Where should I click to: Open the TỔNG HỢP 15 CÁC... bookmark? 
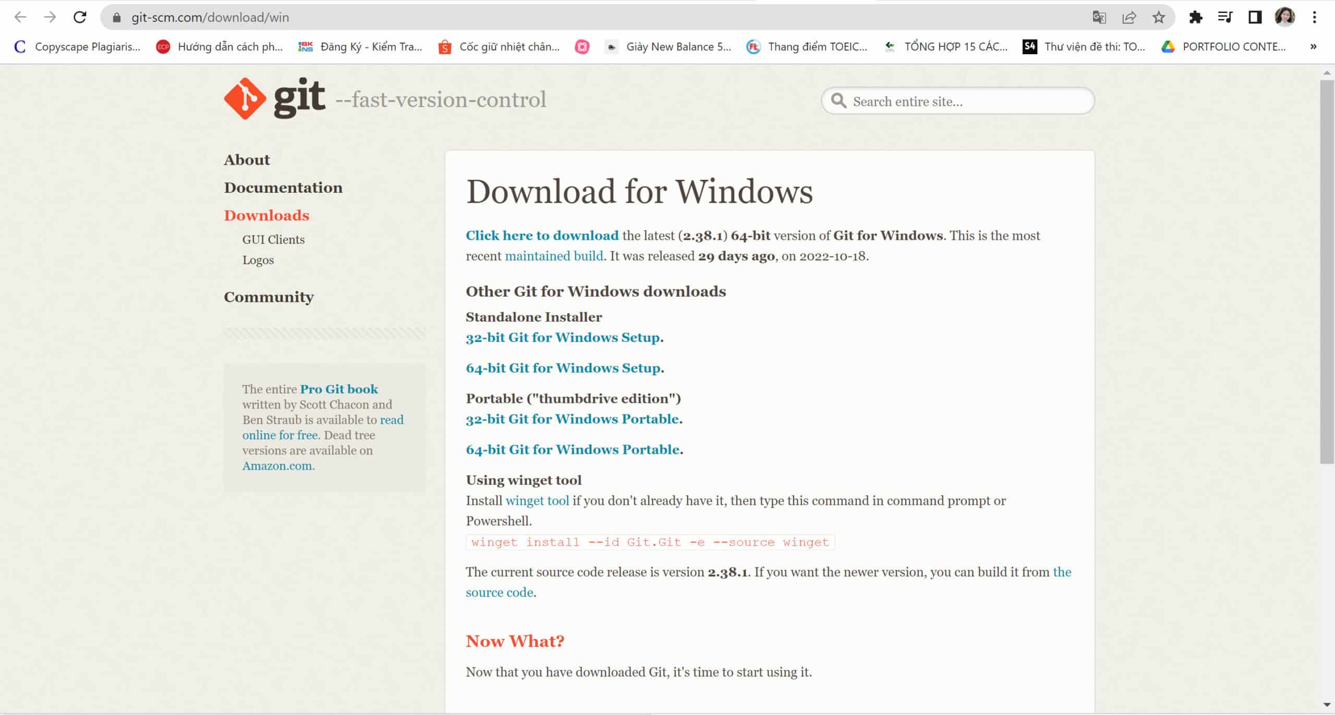tap(946, 47)
